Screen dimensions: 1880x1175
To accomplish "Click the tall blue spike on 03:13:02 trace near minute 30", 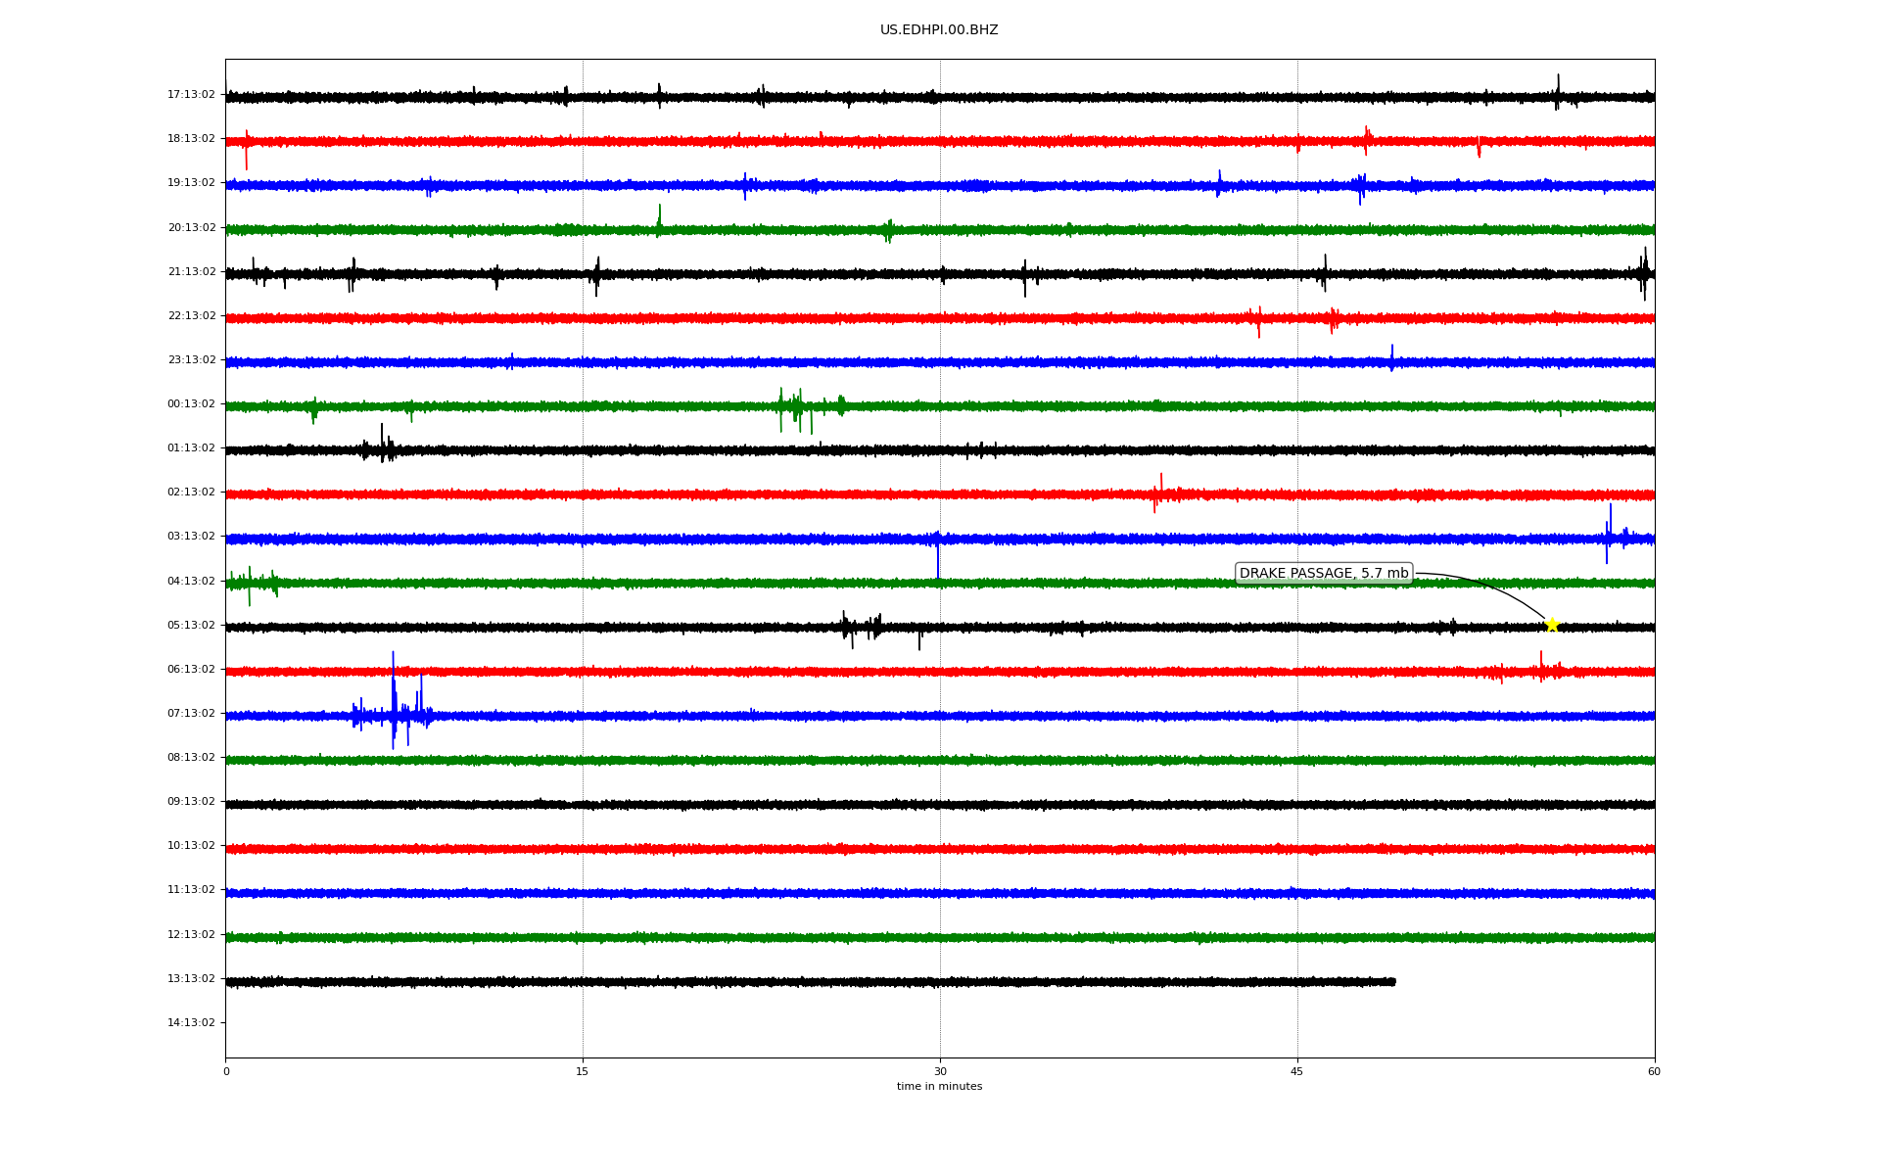I will coord(938,556).
